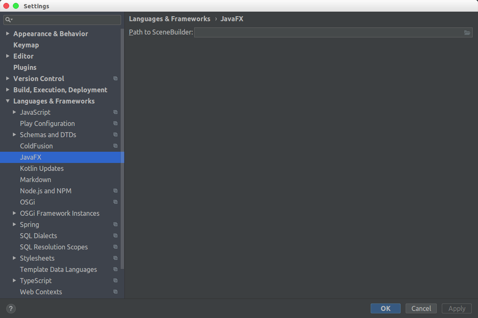Expand the Spring node arrow
The image size is (478, 318).
tap(14, 224)
